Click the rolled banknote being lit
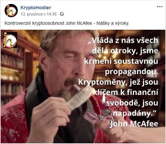Viewport: 166px width, 144px height. click(x=80, y=98)
